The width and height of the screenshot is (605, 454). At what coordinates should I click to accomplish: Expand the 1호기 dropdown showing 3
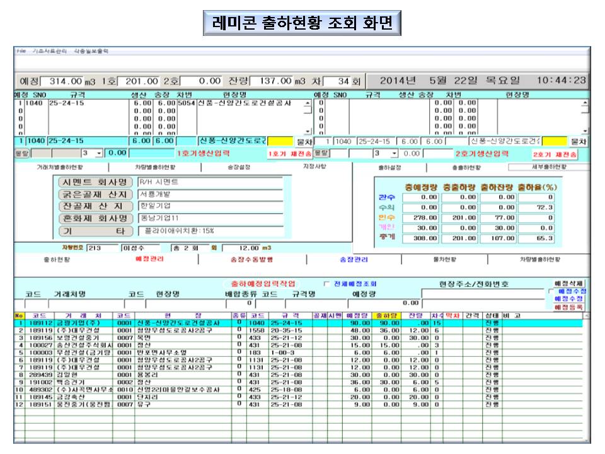click(99, 154)
